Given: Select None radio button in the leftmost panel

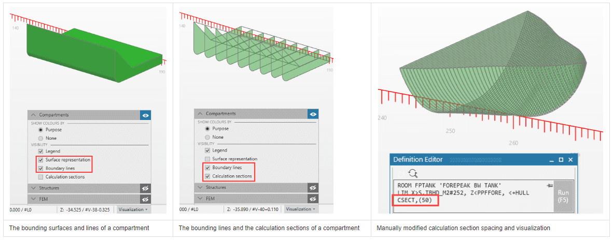Looking at the screenshot, I should (x=40, y=138).
